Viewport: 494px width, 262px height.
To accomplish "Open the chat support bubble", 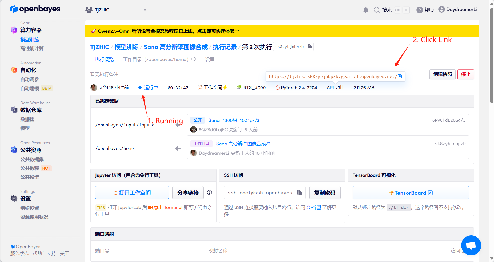I will point(471,245).
